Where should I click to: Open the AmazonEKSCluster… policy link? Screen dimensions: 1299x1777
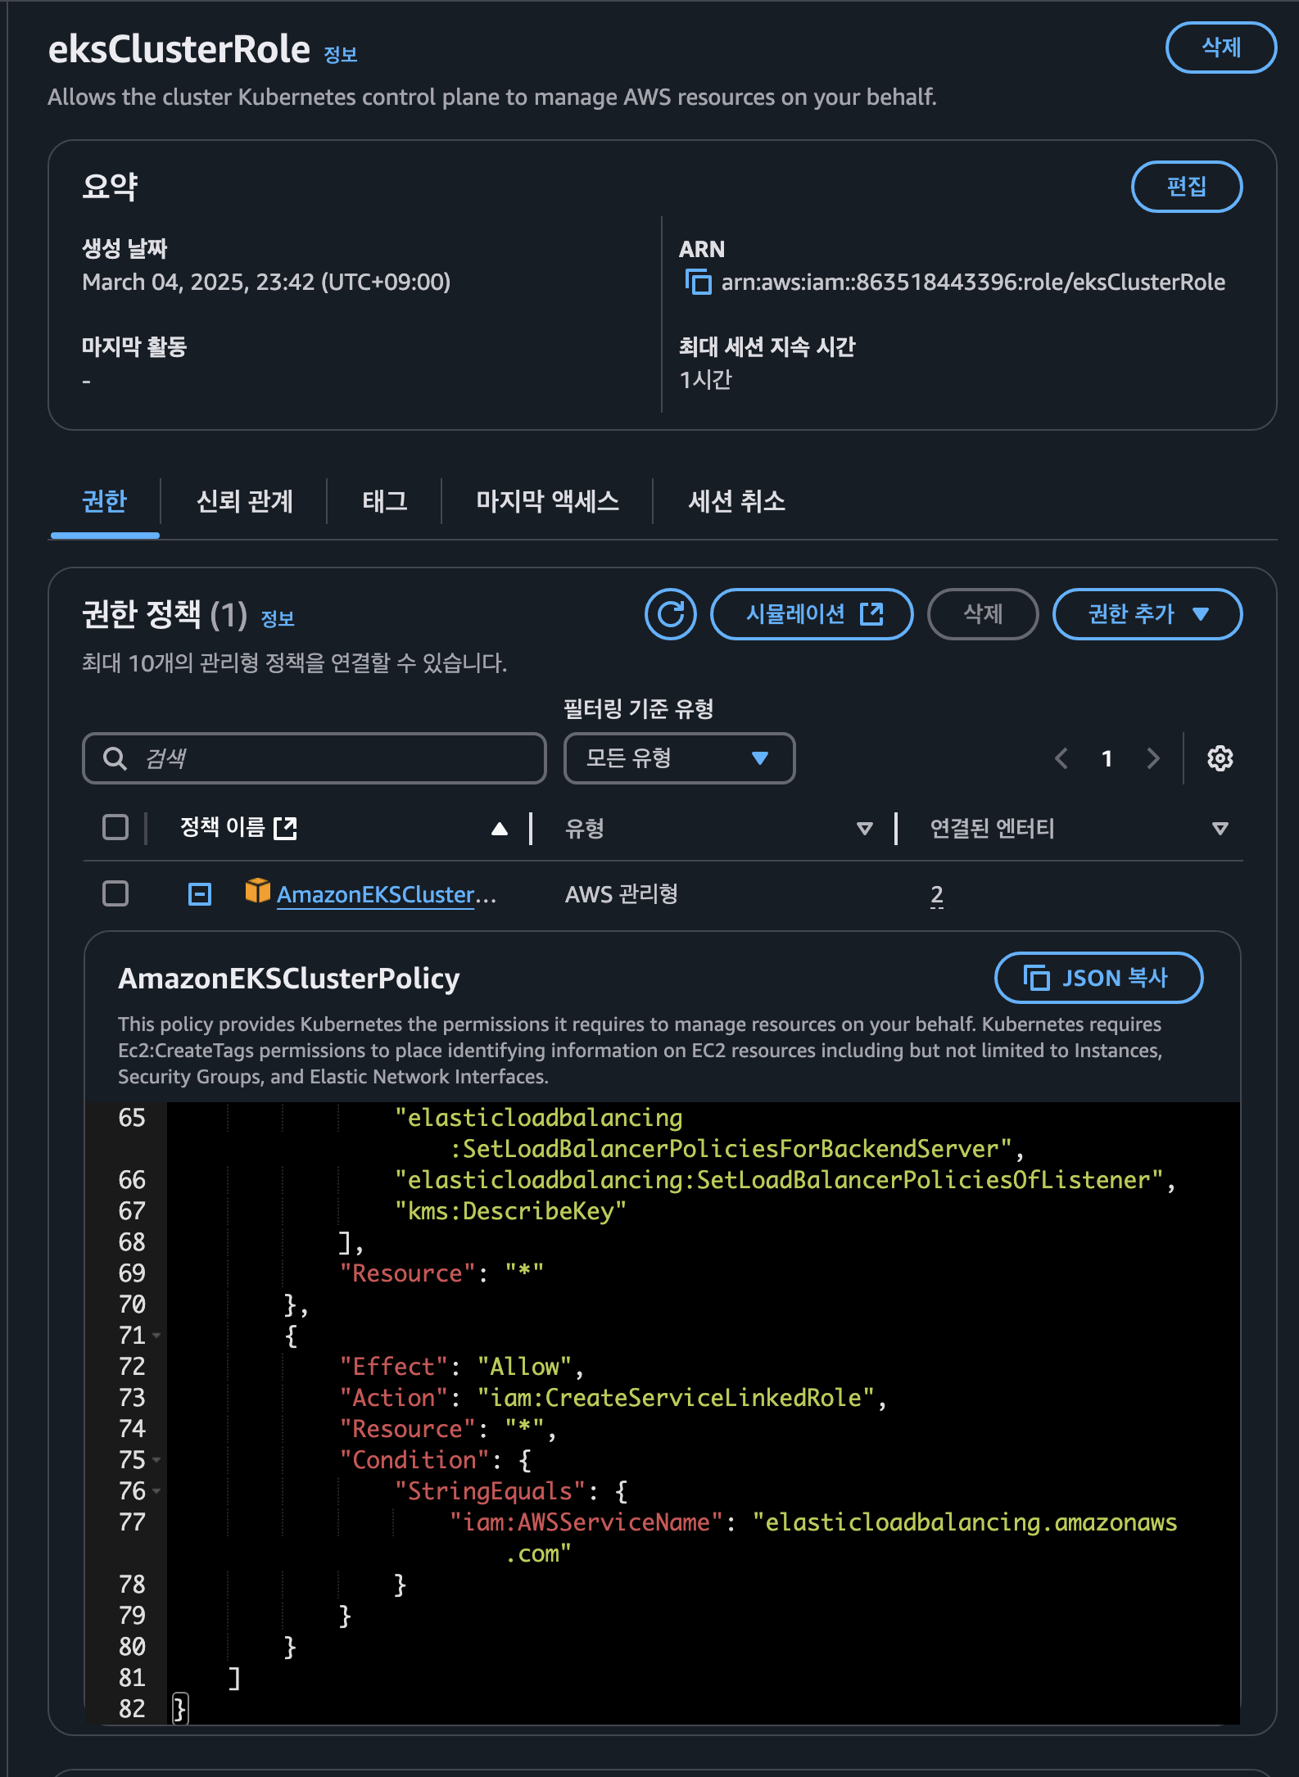(386, 894)
